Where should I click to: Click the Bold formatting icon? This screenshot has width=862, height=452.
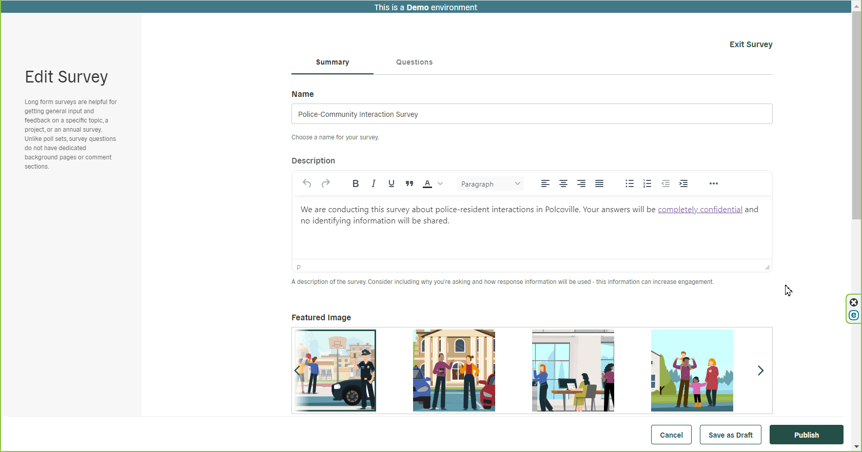tap(355, 183)
